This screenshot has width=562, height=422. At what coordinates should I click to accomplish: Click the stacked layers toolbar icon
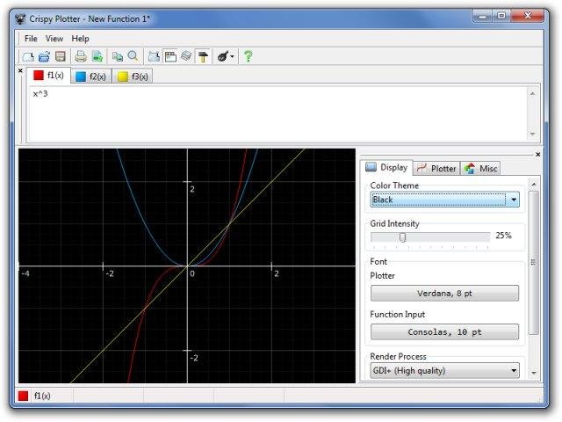tap(187, 57)
